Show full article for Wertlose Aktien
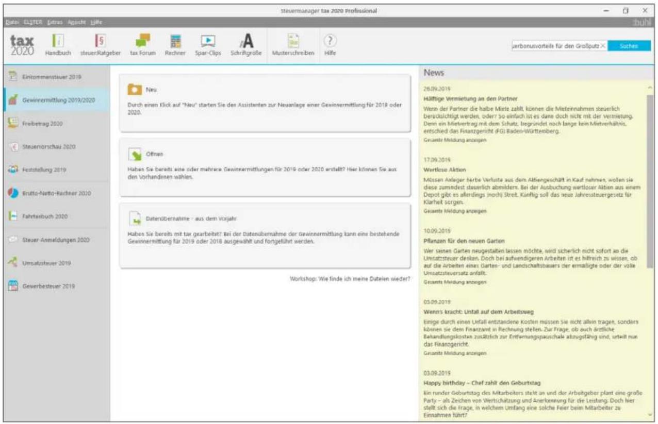658x424 pixels. coord(454,211)
